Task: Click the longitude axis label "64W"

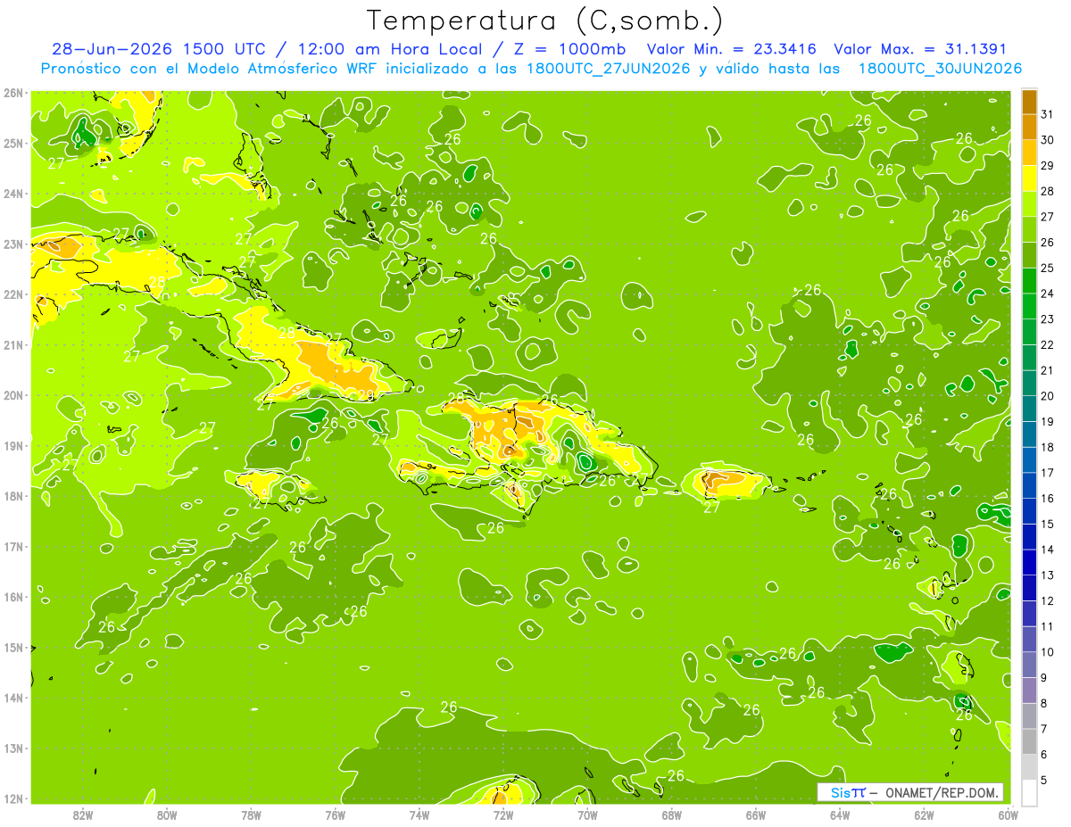Action: pos(840,815)
